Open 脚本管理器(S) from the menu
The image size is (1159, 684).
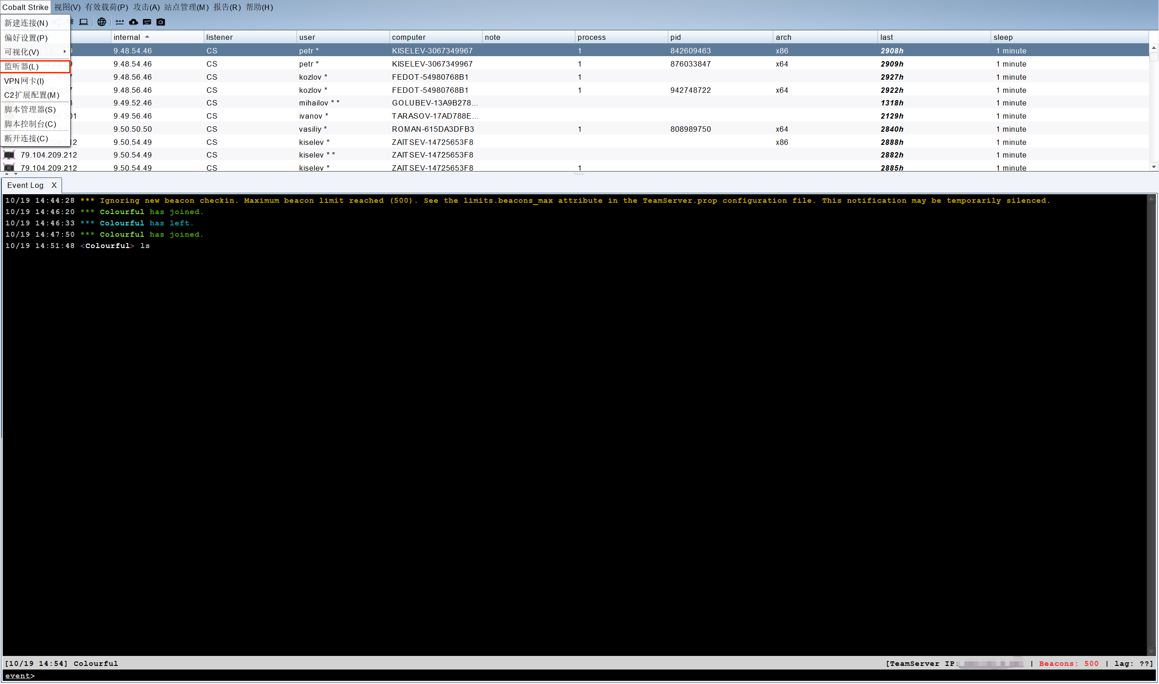pos(35,110)
